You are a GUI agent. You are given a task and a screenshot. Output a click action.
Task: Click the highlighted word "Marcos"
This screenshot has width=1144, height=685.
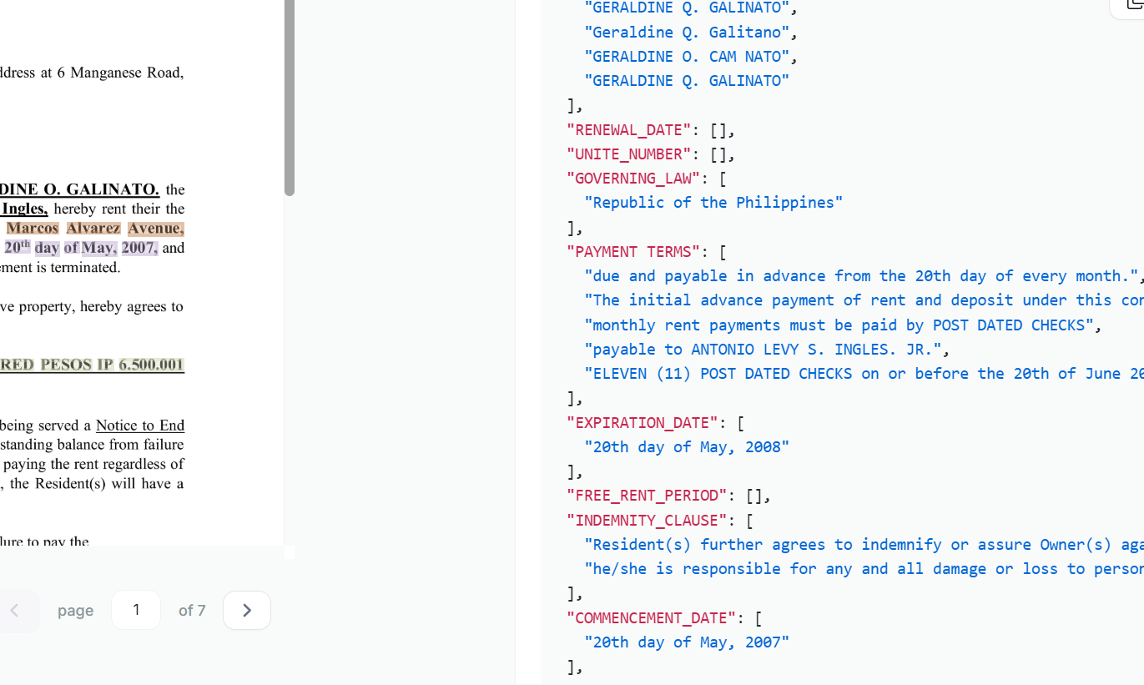pos(33,229)
